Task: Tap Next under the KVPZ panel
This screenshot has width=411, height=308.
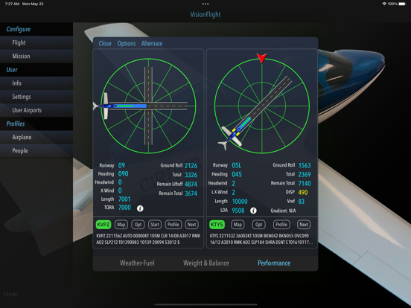Action: [191, 225]
